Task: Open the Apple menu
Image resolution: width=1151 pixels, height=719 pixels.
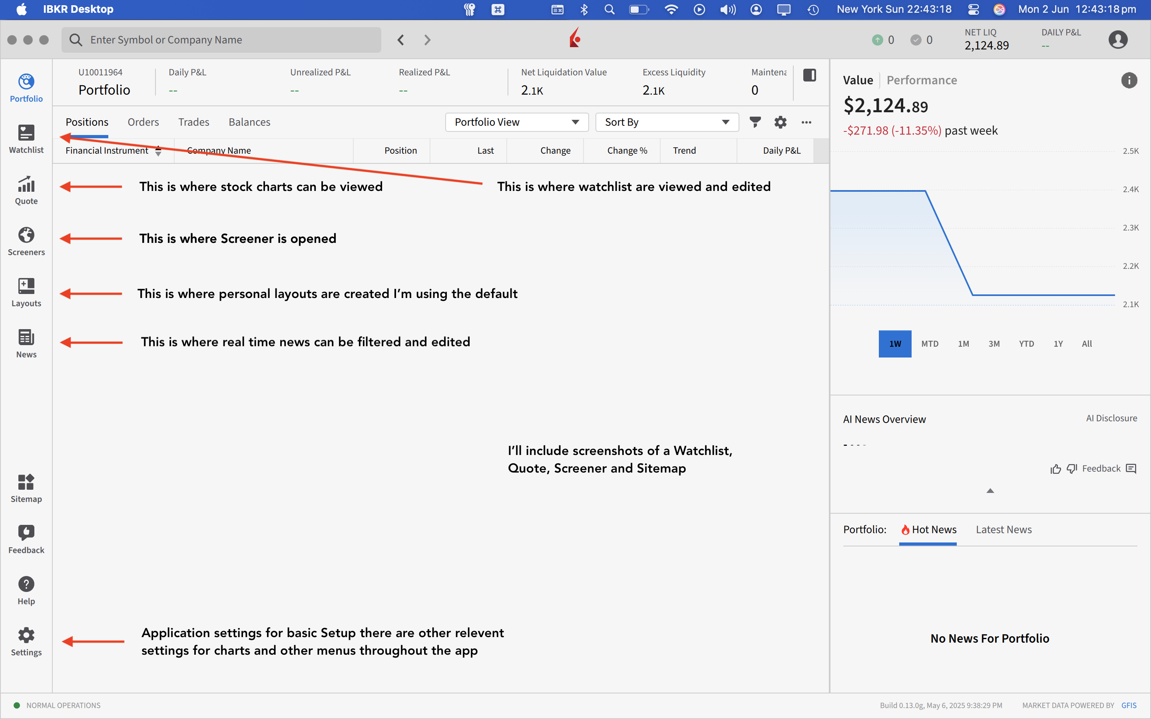Action: [x=22, y=9]
